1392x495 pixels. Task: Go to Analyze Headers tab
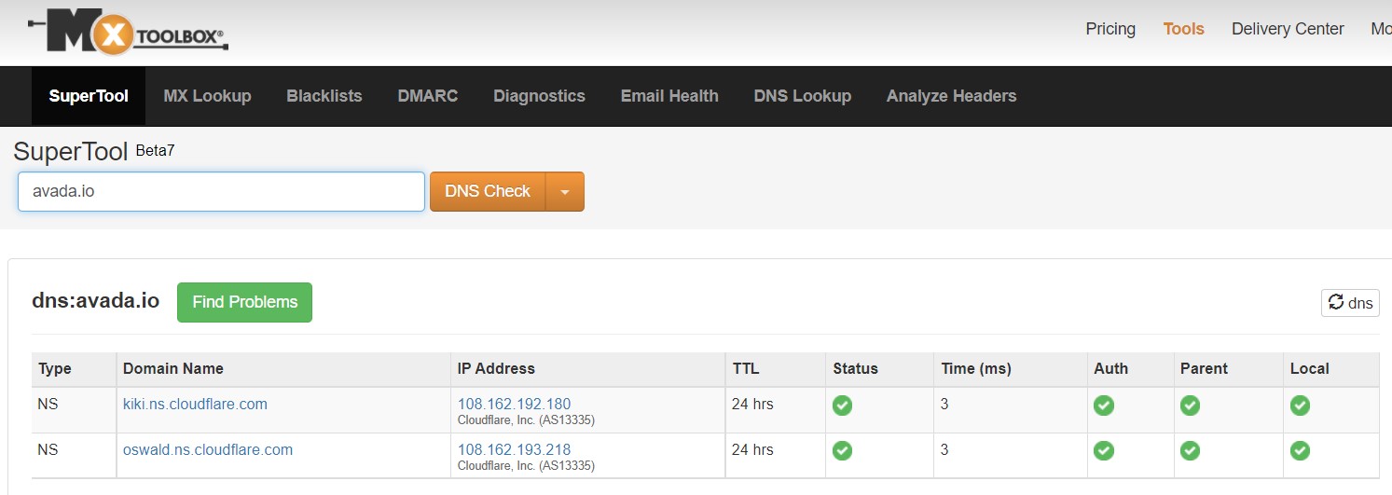[x=951, y=96]
